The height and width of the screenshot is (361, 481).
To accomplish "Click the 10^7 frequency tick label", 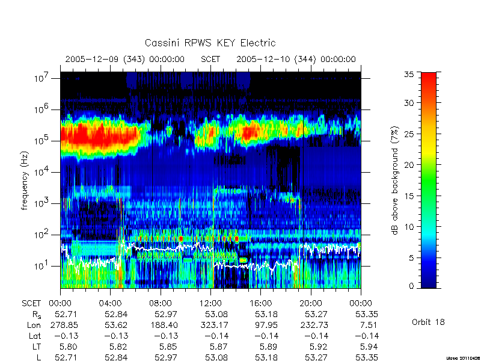I will 41,78.
